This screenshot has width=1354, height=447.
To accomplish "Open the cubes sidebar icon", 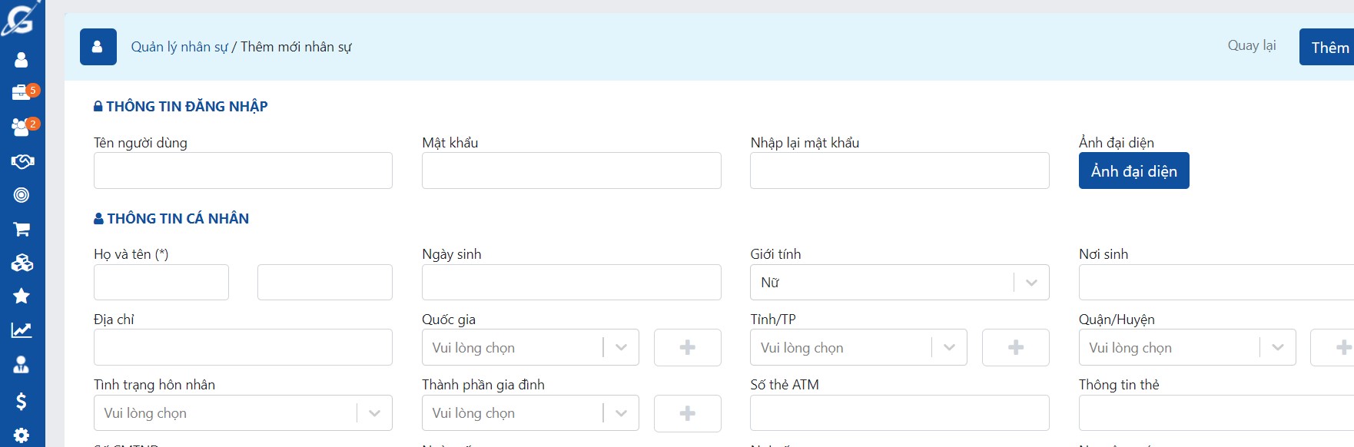I will 22,263.
